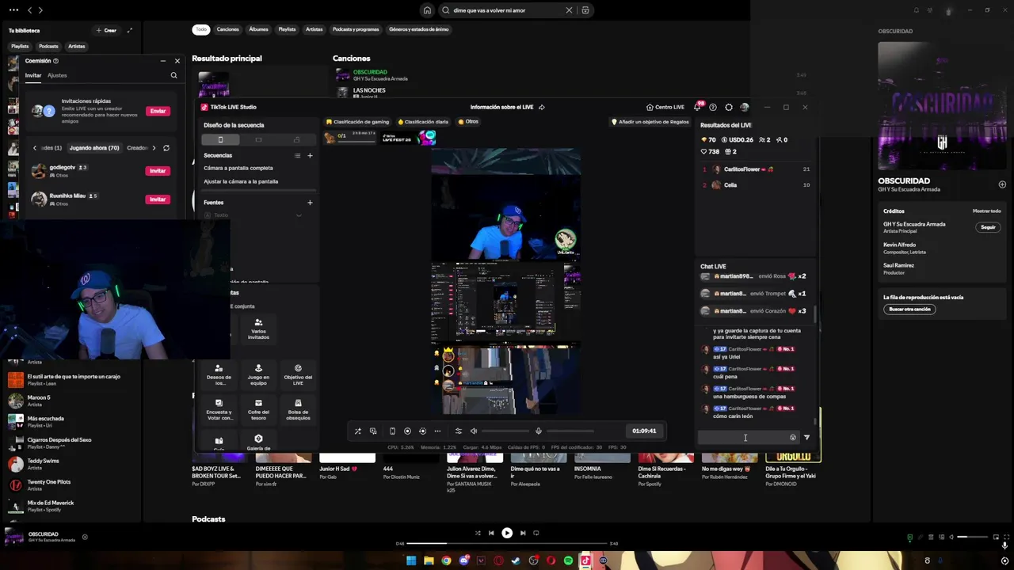Viewport: 1014px width, 570px height.
Task: Select portrait phone layout in Diseño de la secuencia
Action: 220,139
